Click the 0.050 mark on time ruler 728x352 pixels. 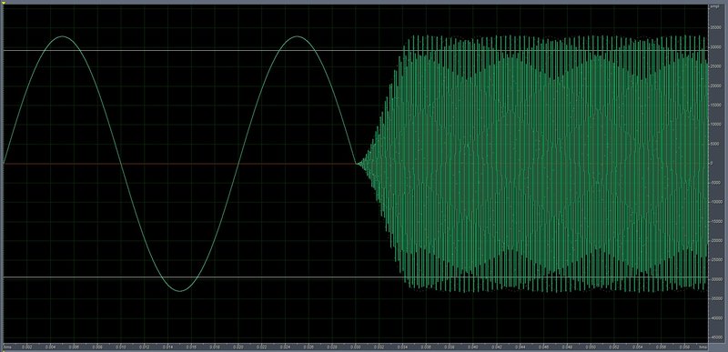(x=591, y=347)
